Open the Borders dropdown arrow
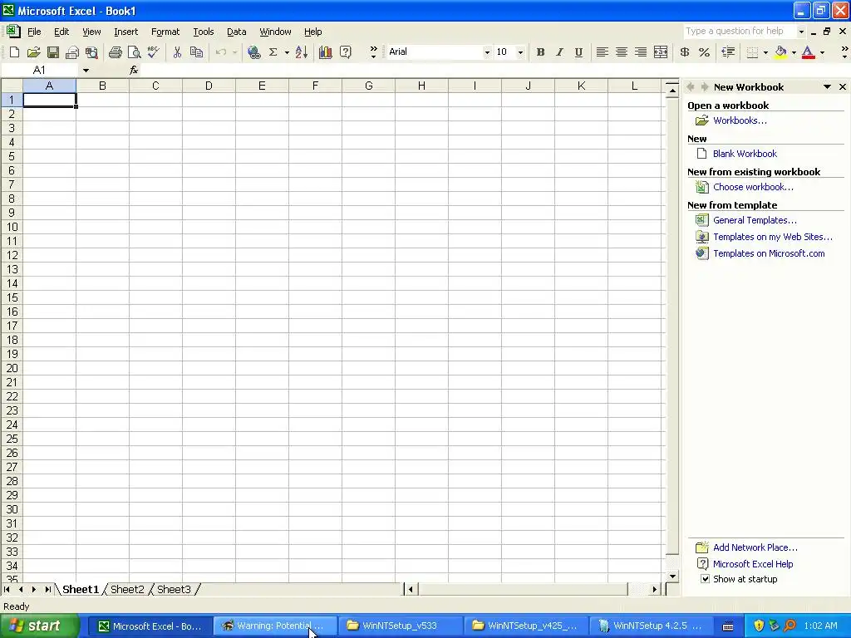This screenshot has width=851, height=638. pos(765,52)
